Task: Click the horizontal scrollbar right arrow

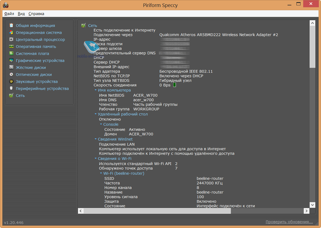Action: pos(306,211)
